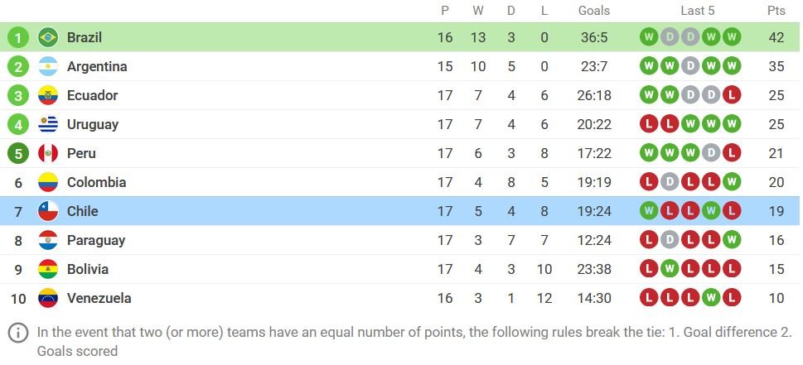
Task: Click Ecuador's red loss badge in Last 5
Action: 731,95
